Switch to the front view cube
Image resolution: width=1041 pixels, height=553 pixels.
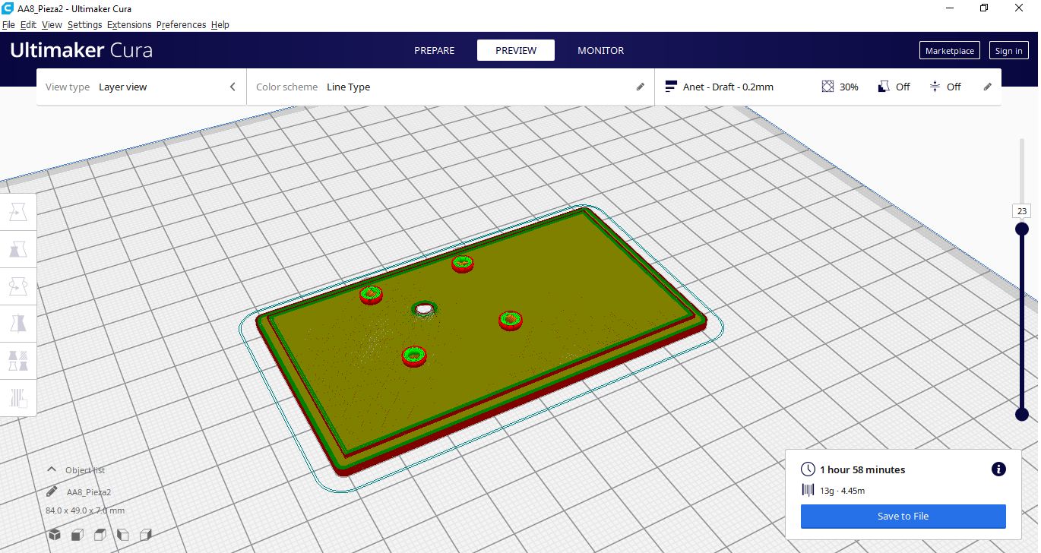click(x=77, y=535)
